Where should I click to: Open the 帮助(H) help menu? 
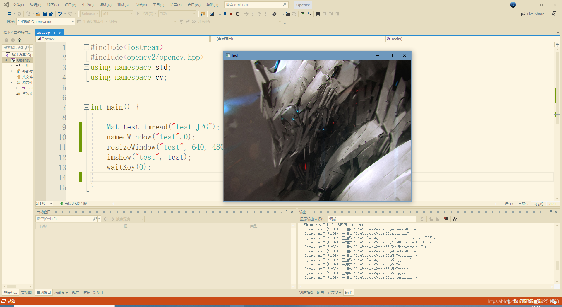point(212,5)
